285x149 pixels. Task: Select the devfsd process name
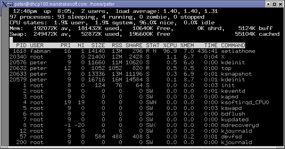point(231,136)
